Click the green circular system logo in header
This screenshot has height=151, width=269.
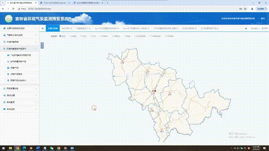pyautogui.click(x=8, y=18)
